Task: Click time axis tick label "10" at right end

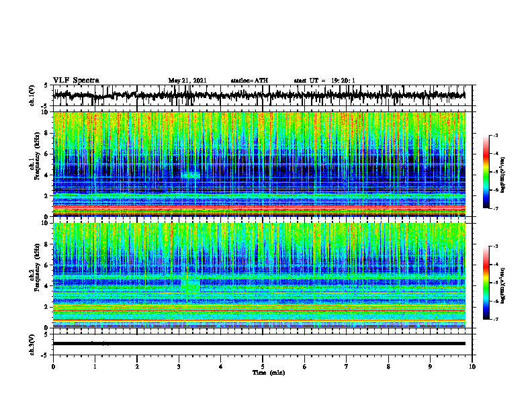Action: [472, 367]
